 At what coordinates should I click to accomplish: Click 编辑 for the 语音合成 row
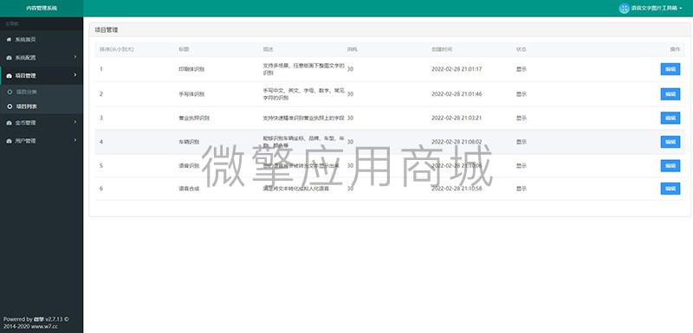(670, 189)
